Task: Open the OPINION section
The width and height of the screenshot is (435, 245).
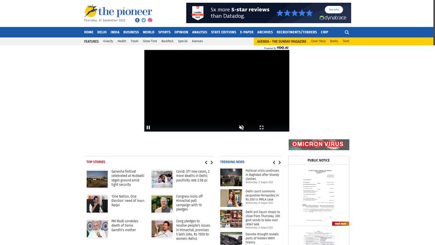Action: 181,32
